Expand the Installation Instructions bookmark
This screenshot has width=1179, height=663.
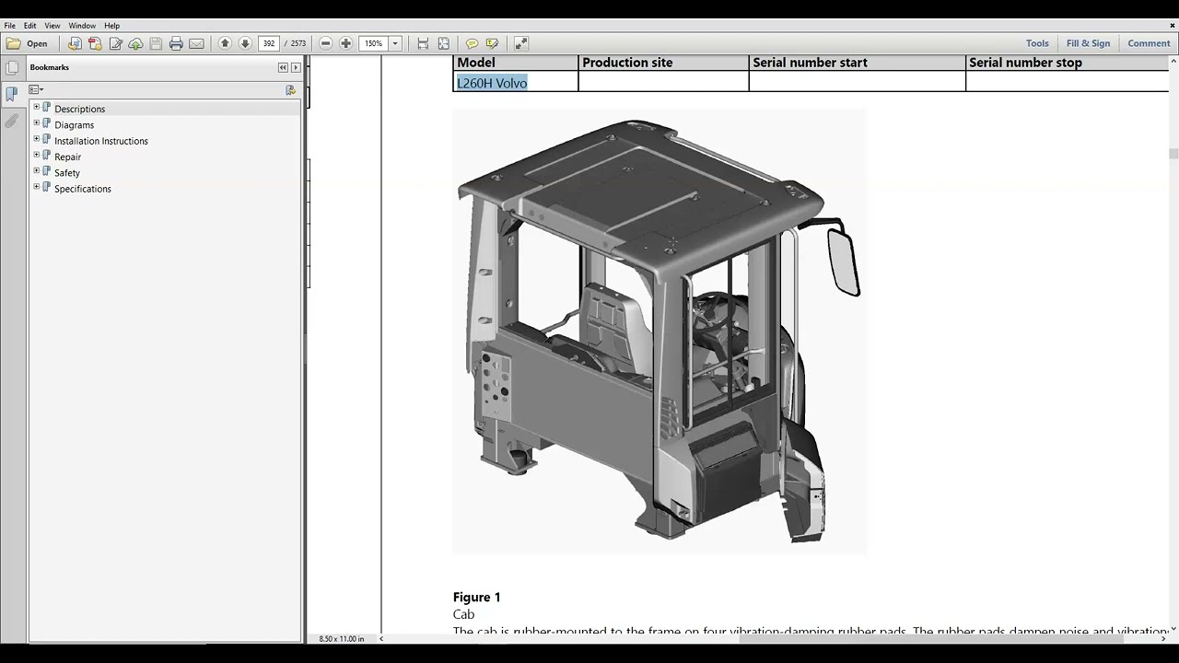(37, 139)
